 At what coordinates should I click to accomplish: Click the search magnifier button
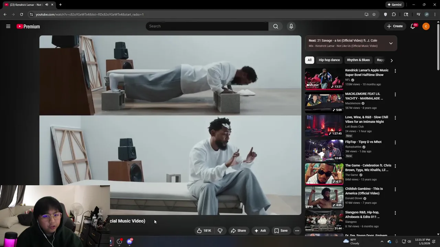[x=276, y=26]
